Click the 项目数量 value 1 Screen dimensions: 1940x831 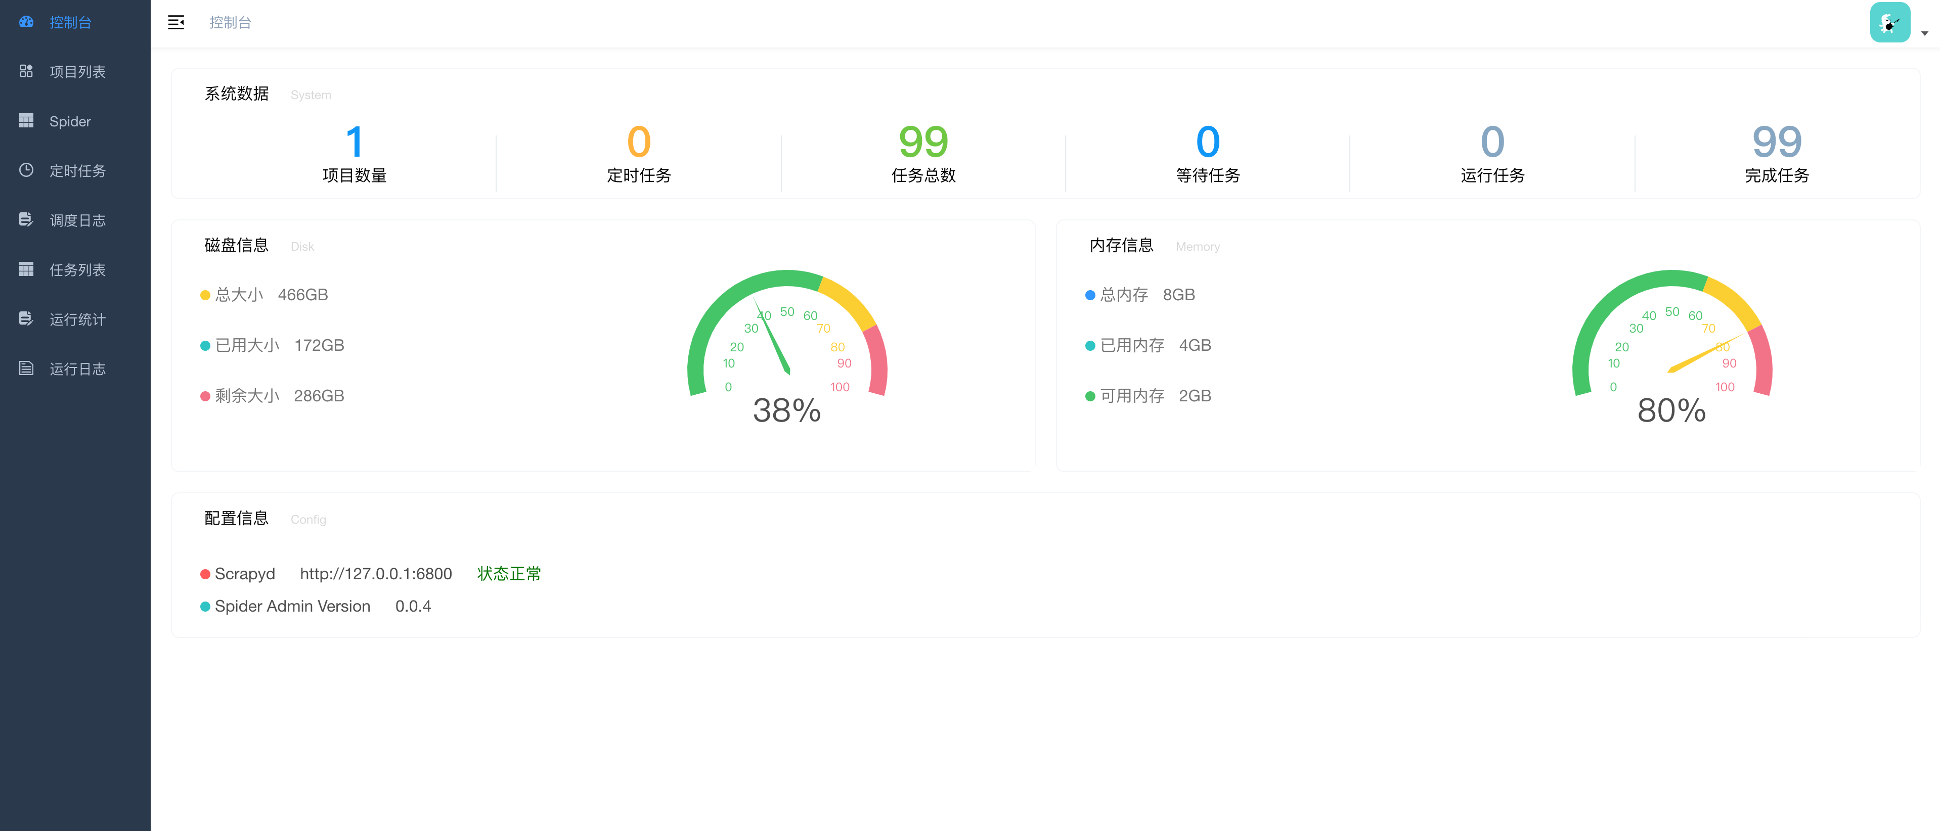point(354,142)
